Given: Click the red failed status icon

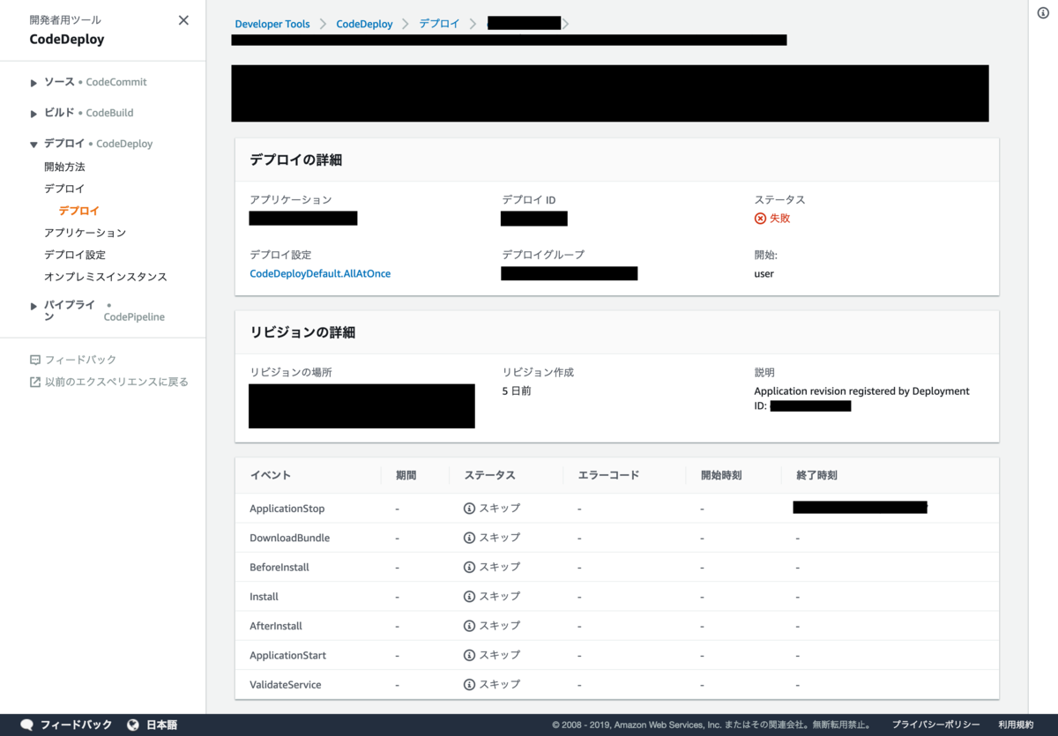Looking at the screenshot, I should point(760,219).
